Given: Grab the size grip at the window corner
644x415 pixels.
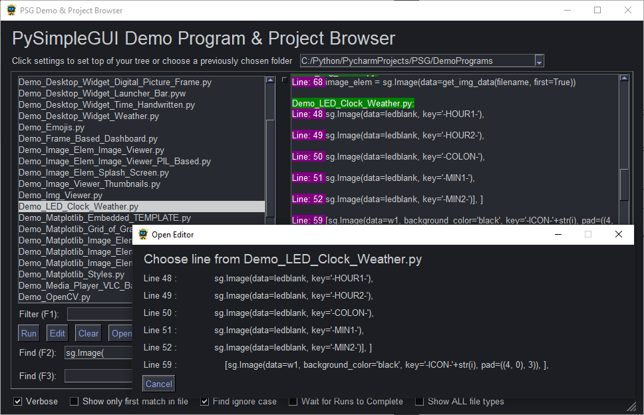Looking at the screenshot, I should pos(631,406).
